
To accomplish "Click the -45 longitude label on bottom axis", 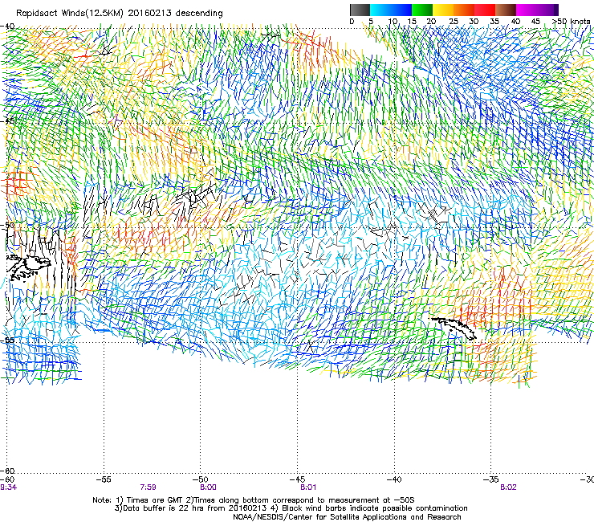I will (x=297, y=479).
